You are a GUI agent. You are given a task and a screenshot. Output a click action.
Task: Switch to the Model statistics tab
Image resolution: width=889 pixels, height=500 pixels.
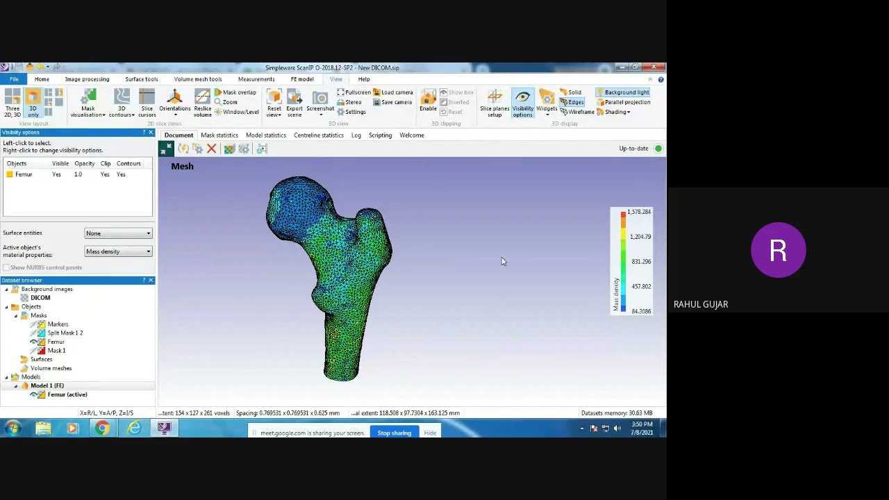pos(266,135)
